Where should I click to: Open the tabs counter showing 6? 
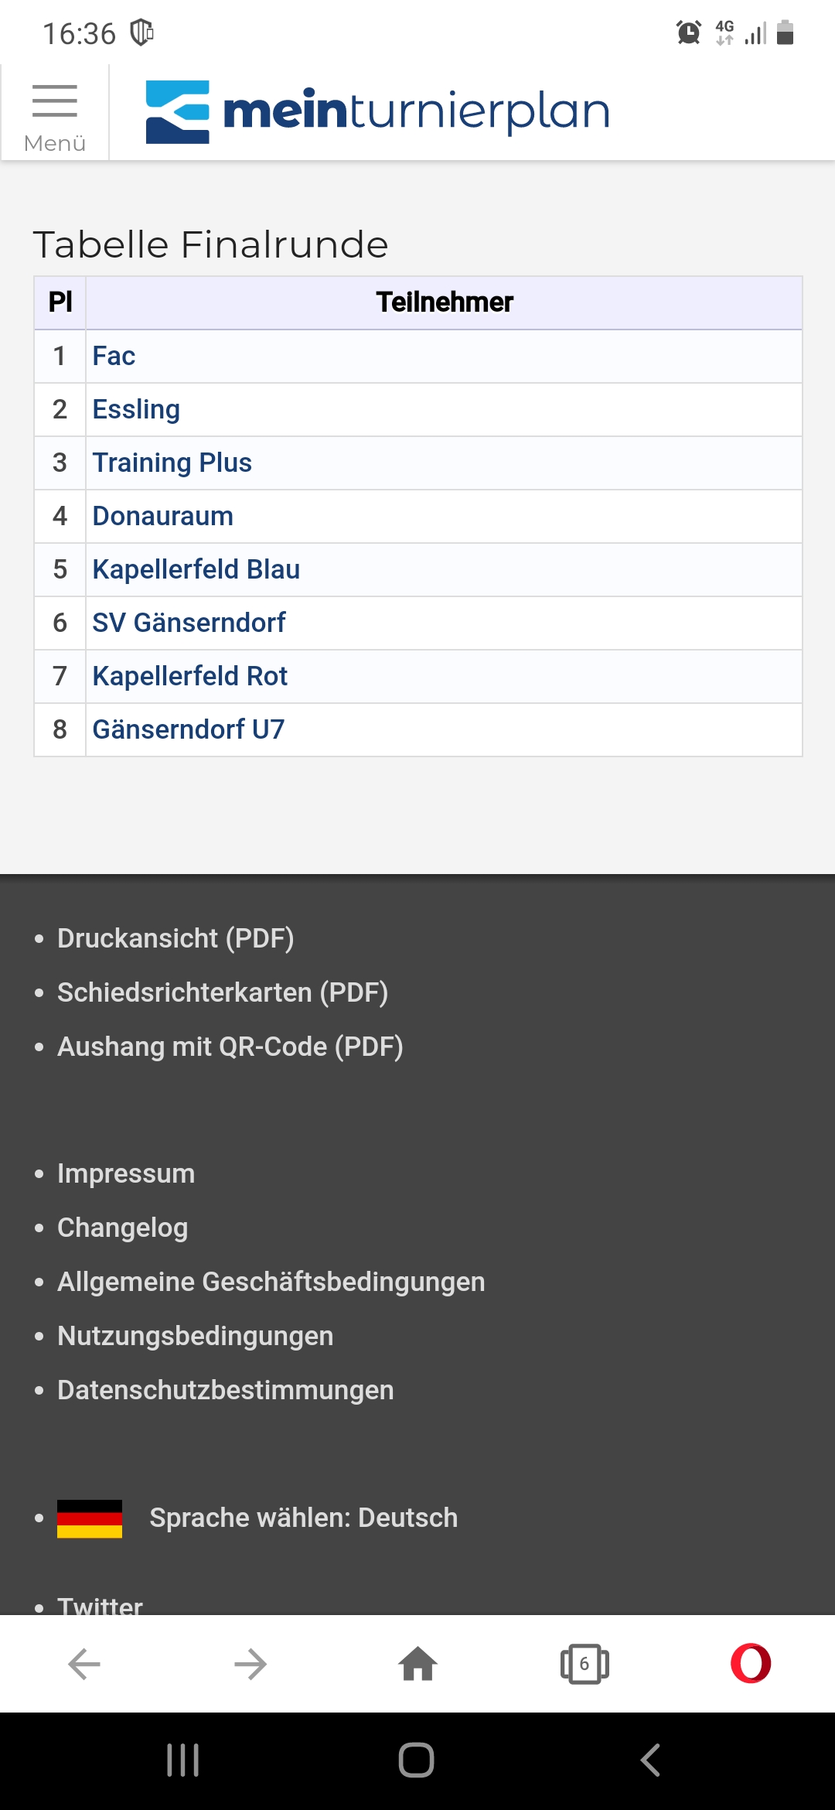point(584,1664)
